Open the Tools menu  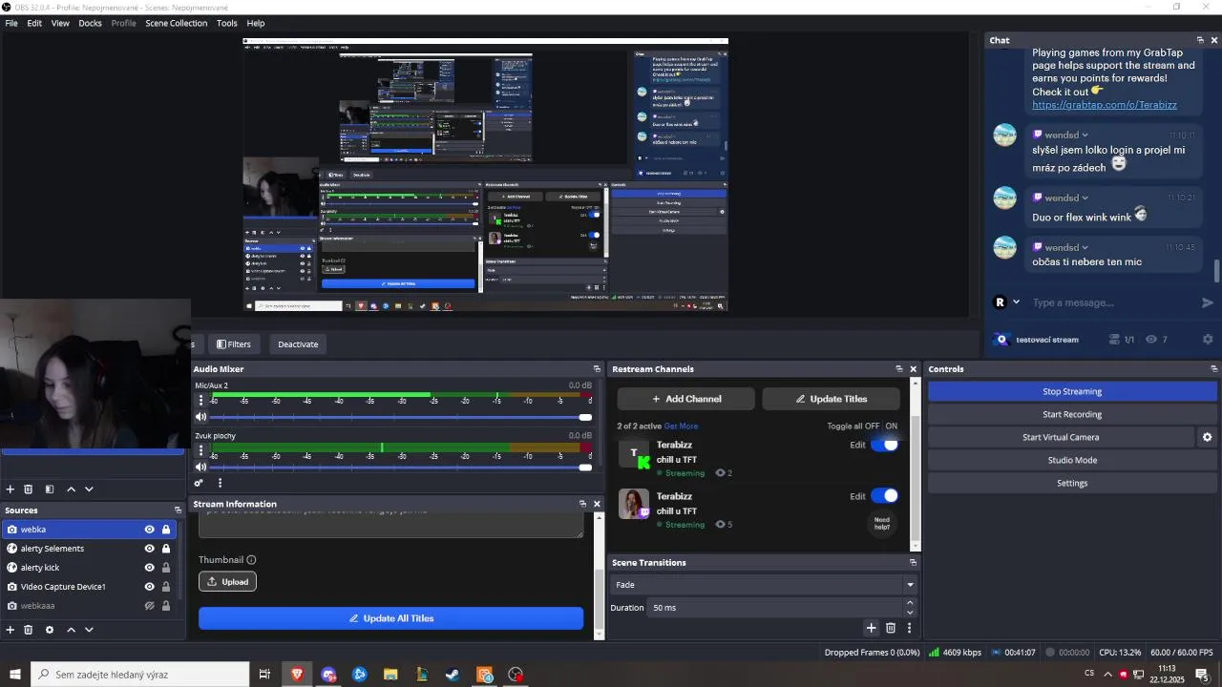coord(227,23)
